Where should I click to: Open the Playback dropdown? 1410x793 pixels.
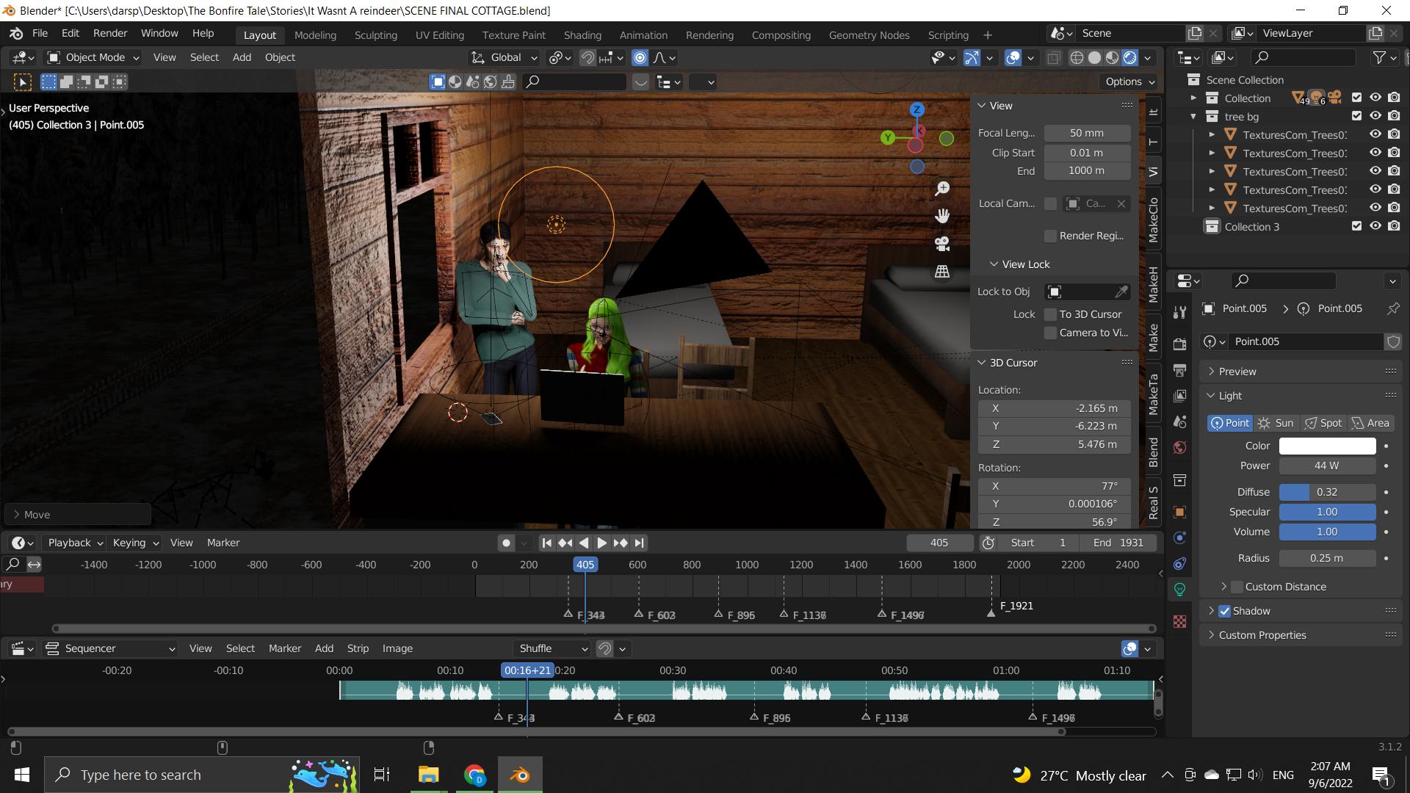coord(75,543)
